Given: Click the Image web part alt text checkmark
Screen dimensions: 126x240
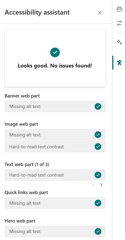Looking at the screenshot, I should pyautogui.click(x=98, y=135).
